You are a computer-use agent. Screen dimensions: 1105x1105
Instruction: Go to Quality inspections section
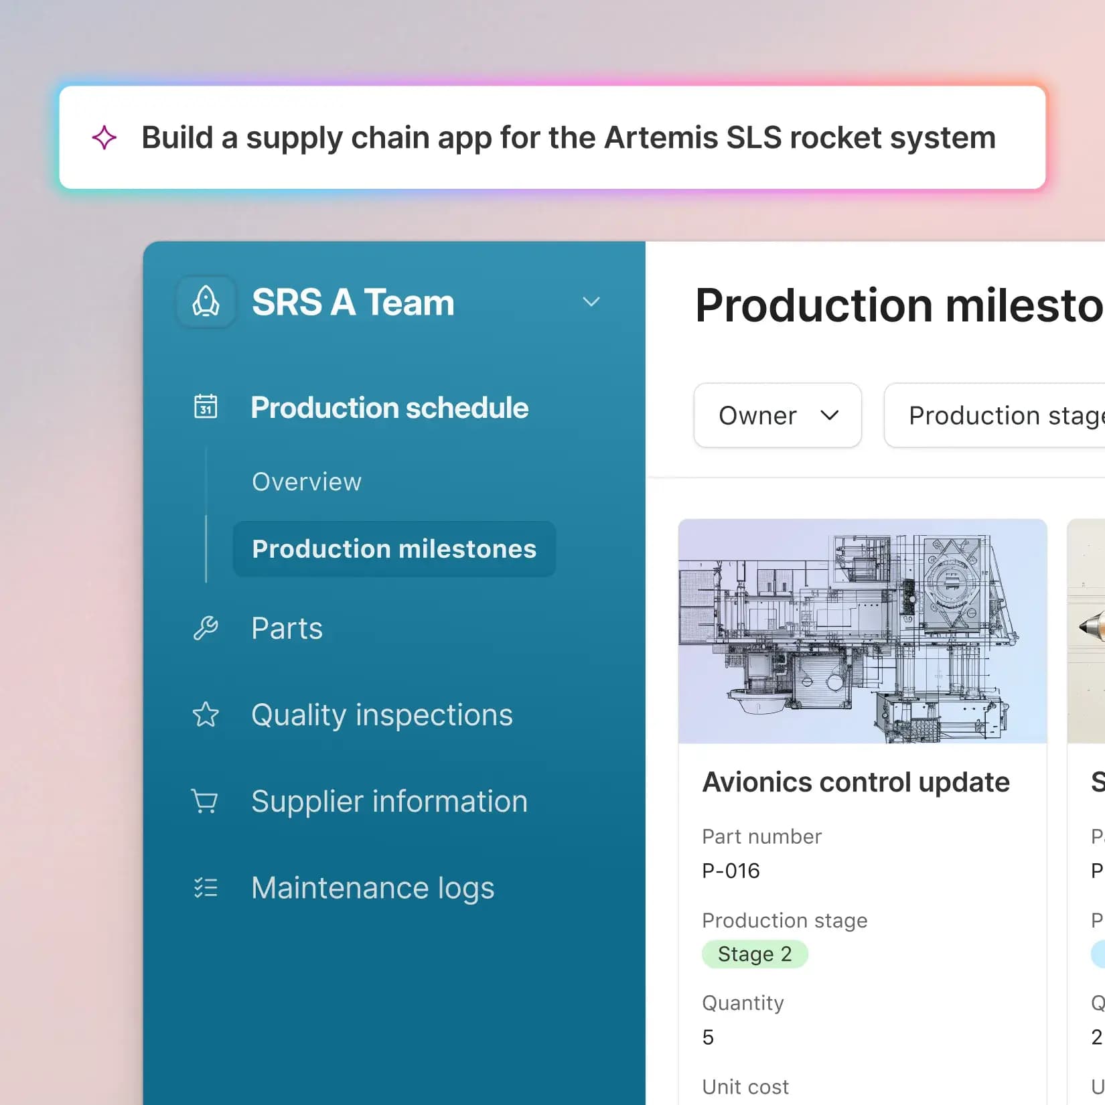tap(382, 715)
